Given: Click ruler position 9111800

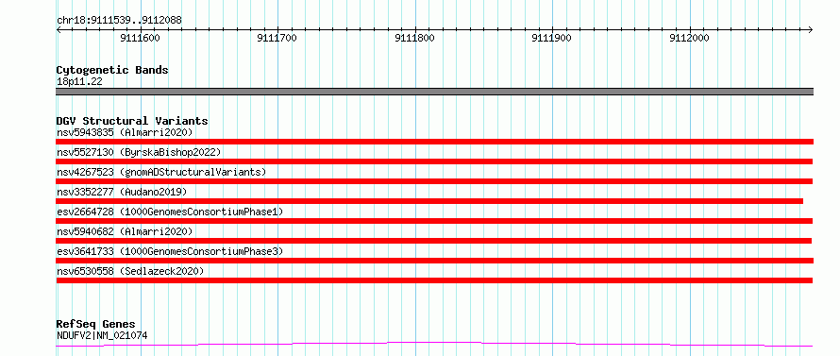Looking at the screenshot, I should click(414, 38).
